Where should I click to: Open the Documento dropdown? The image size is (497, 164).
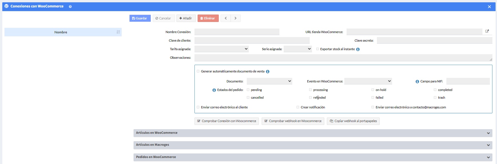(x=269, y=81)
